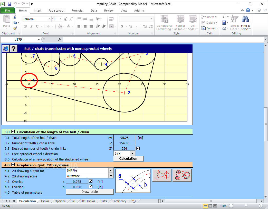Open the DXF File output dropdown
268x209 pixels.
111,170
